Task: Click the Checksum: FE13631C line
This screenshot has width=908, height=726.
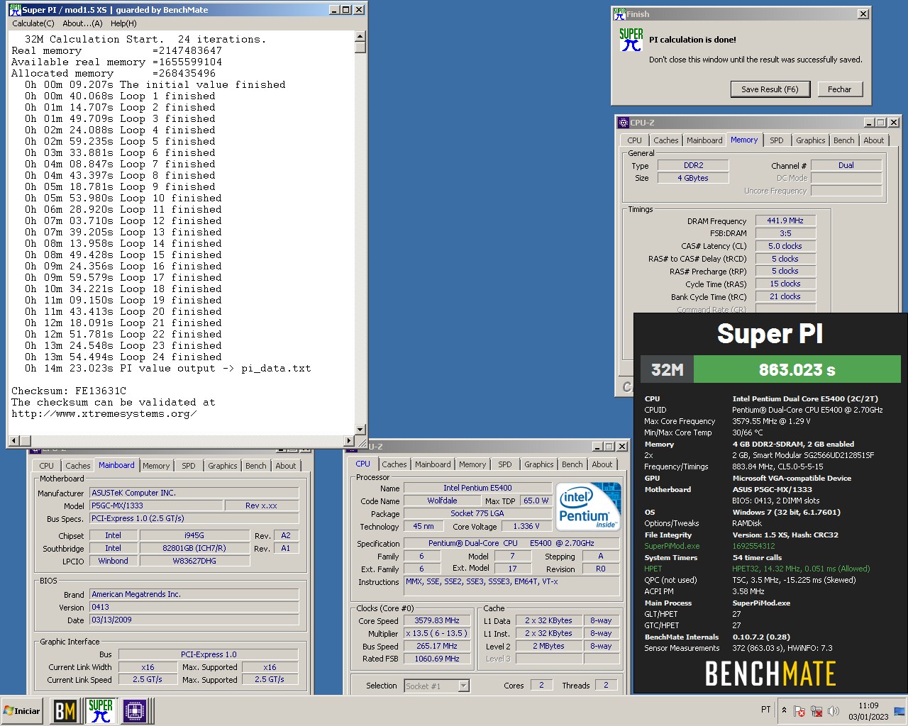Action: click(69, 391)
